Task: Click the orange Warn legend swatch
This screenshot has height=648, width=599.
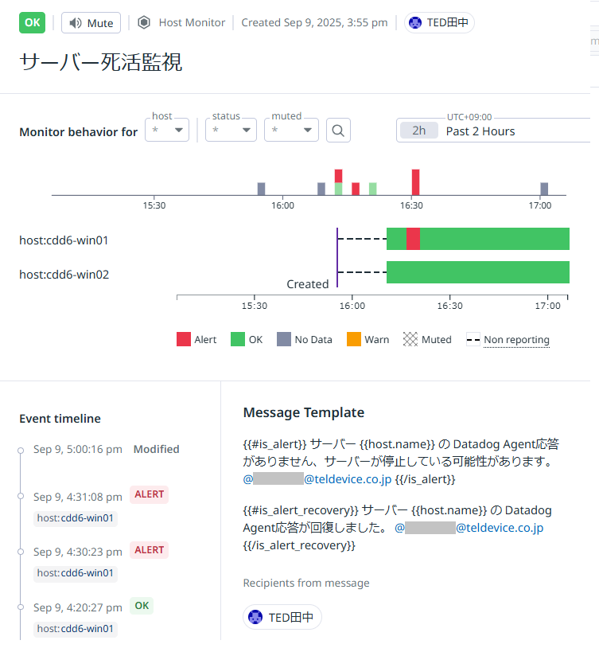Action: pos(354,340)
